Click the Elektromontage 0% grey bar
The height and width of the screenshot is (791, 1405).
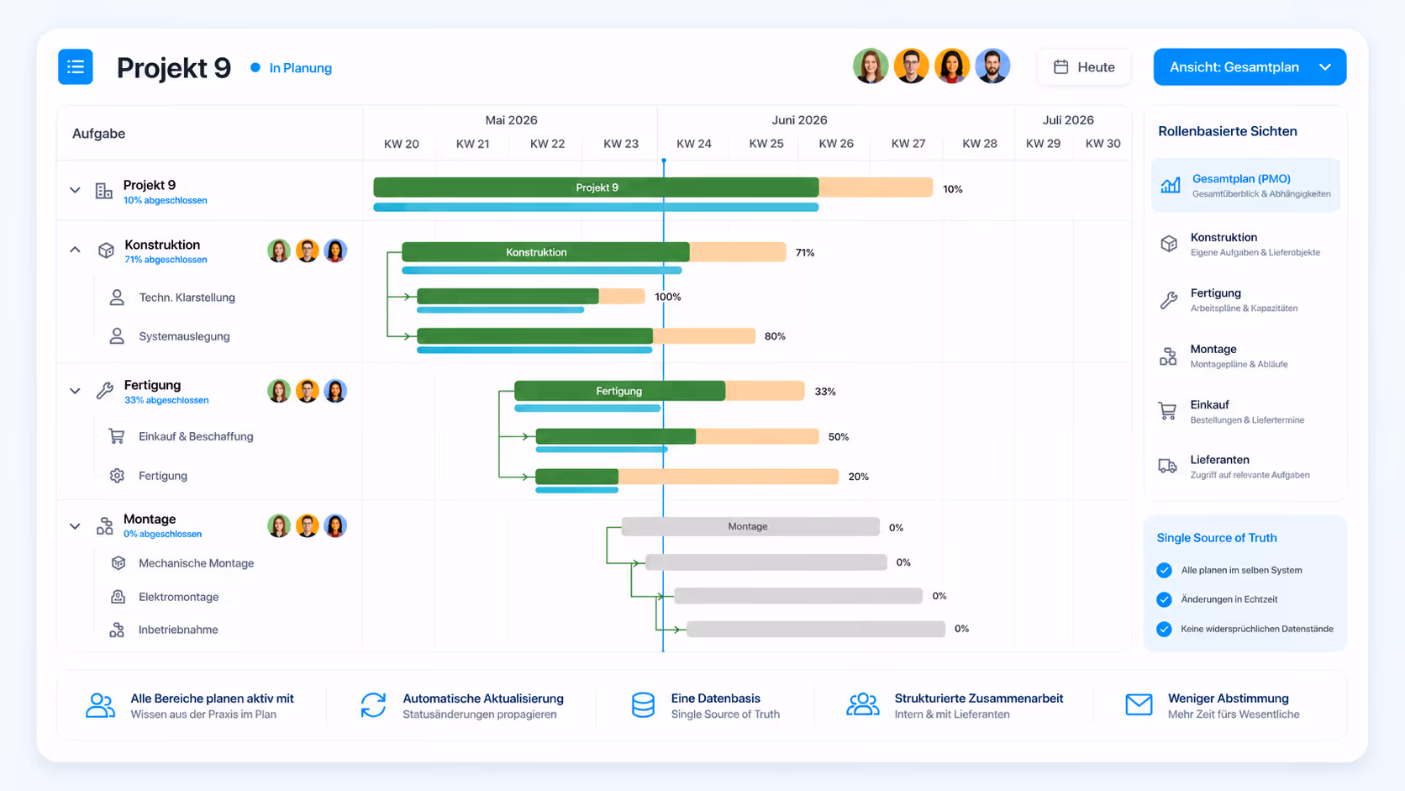798,596
